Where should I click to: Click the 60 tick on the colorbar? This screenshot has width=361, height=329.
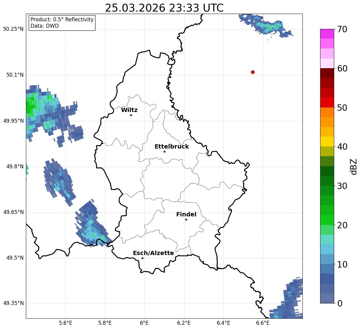click(342, 68)
